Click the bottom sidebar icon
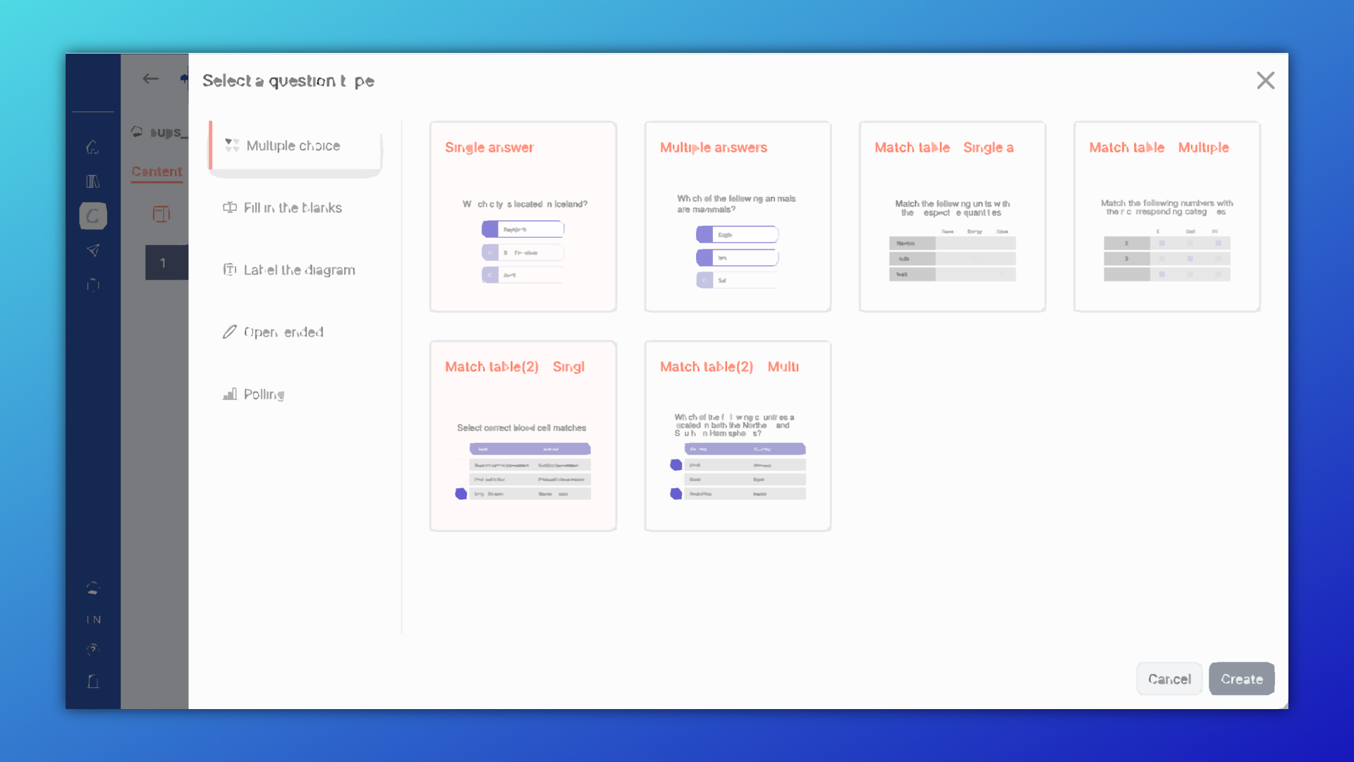 point(93,681)
